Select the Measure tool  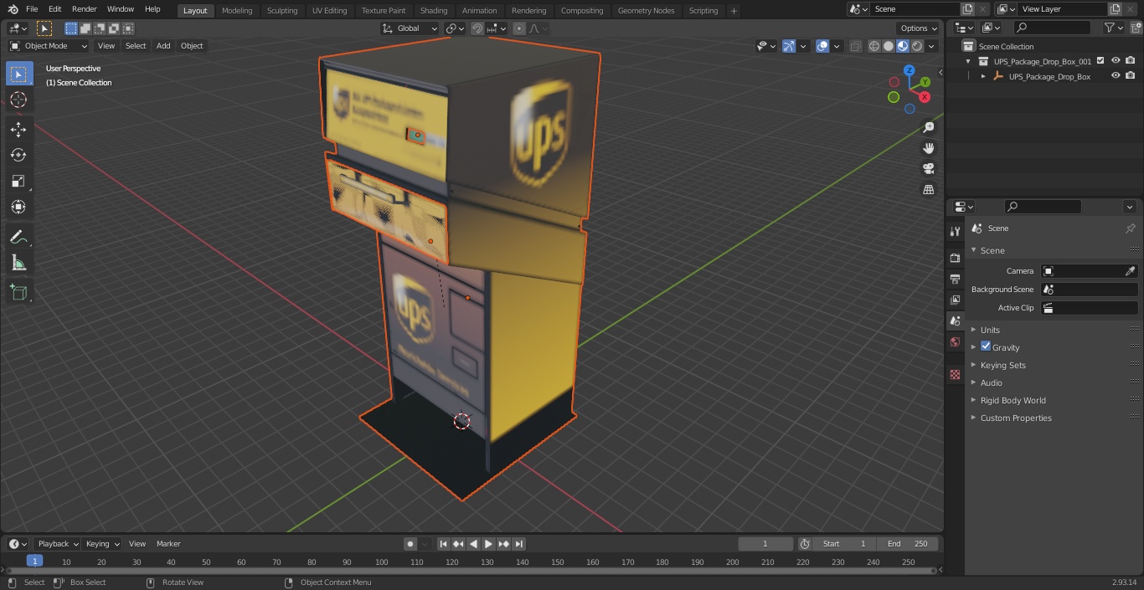(x=18, y=263)
